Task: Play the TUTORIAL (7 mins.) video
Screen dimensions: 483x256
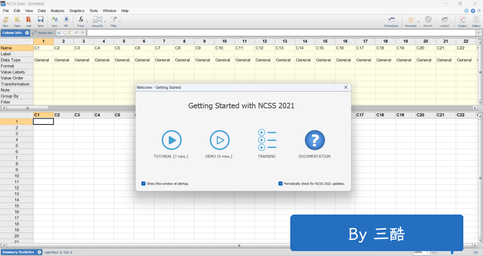Action: coord(172,140)
